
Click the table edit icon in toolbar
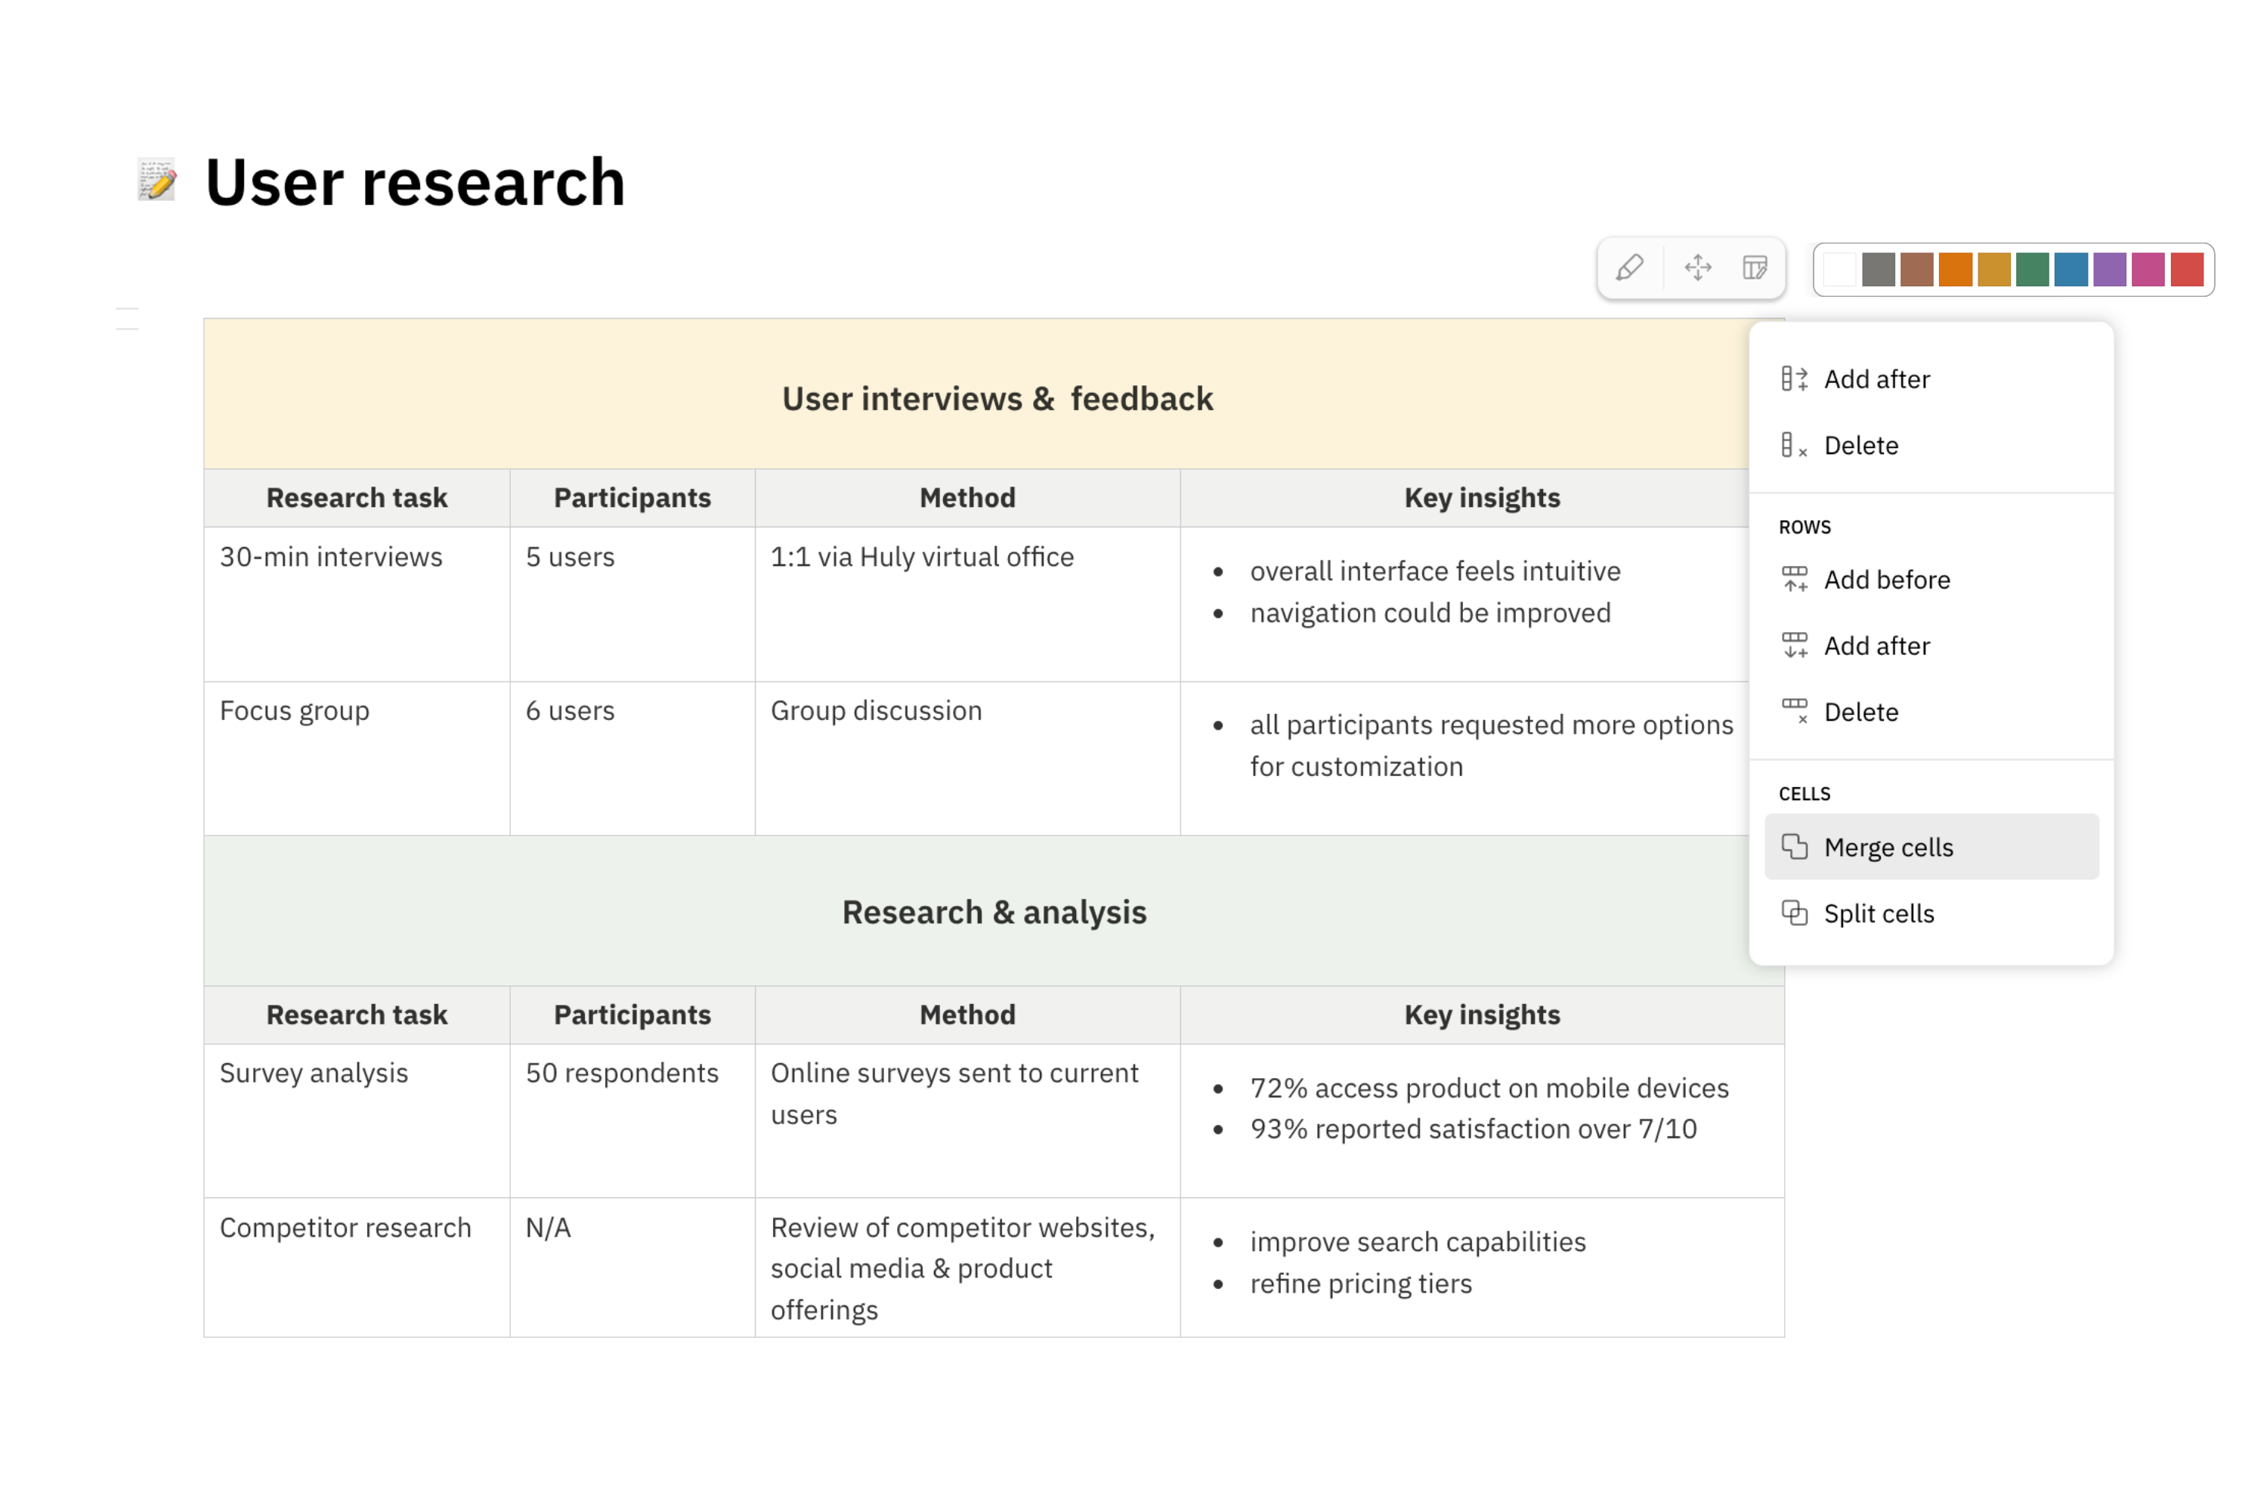click(x=1755, y=267)
